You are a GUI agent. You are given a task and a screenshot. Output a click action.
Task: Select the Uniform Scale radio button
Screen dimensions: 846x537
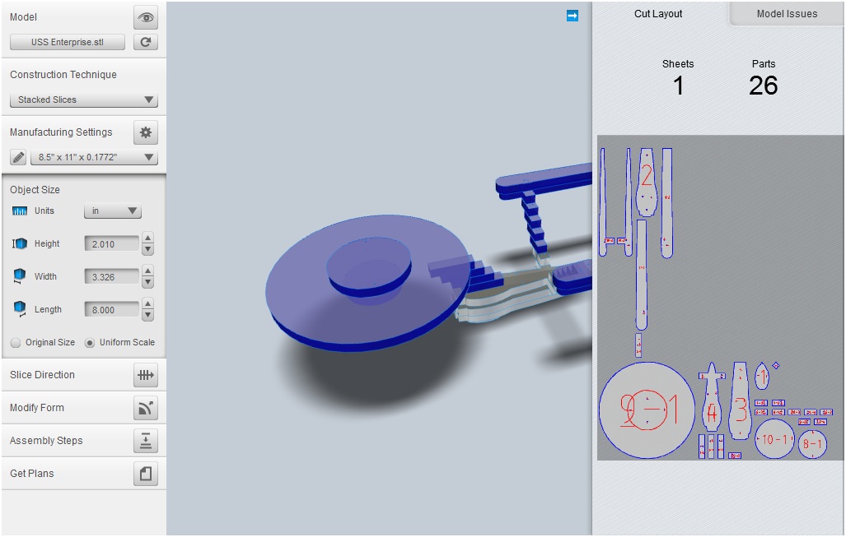[x=90, y=343]
